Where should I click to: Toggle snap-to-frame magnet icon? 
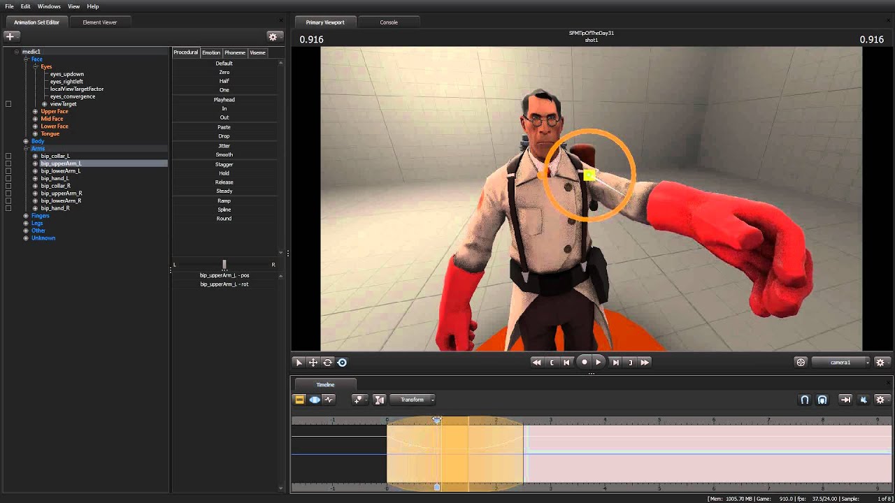[x=822, y=400]
